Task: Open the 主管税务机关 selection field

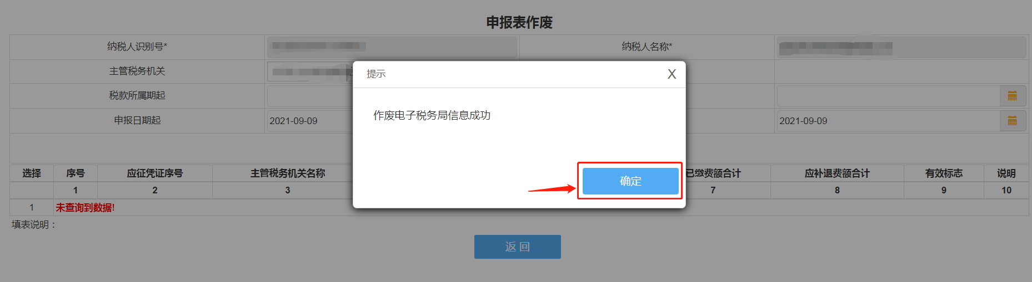Action: pyautogui.click(x=310, y=71)
